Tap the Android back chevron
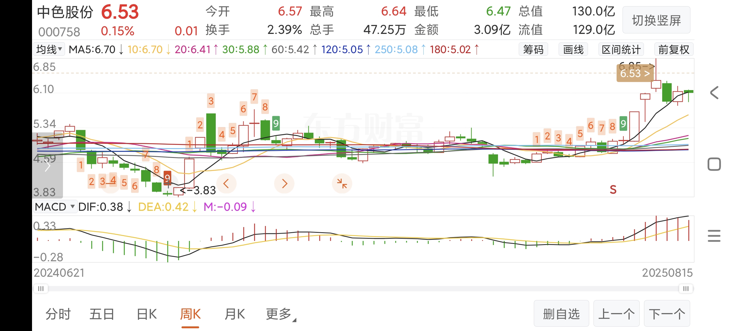Screen dimensions: 736x331 (x=714, y=93)
